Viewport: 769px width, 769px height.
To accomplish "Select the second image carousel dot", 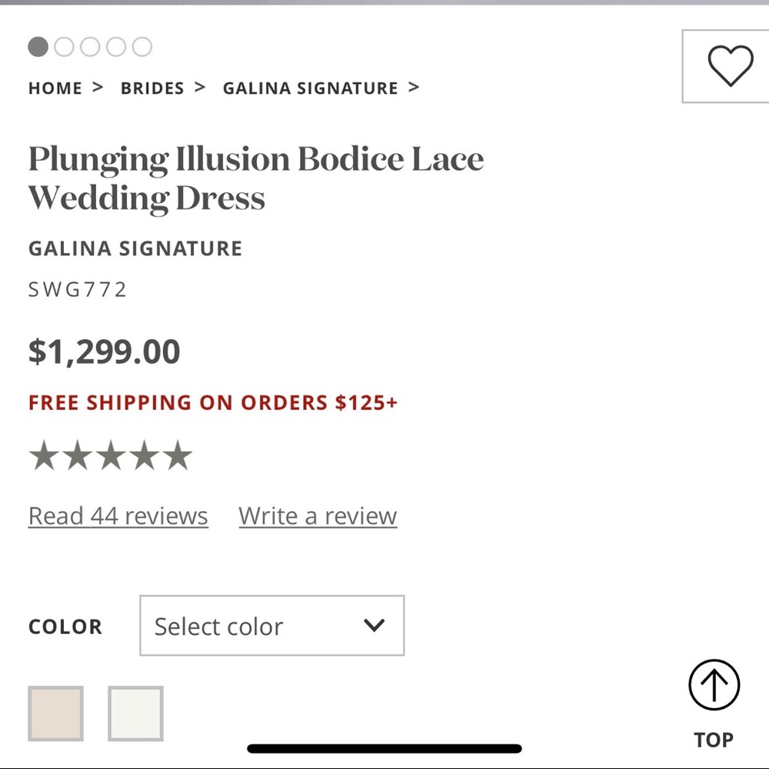I will [x=65, y=47].
